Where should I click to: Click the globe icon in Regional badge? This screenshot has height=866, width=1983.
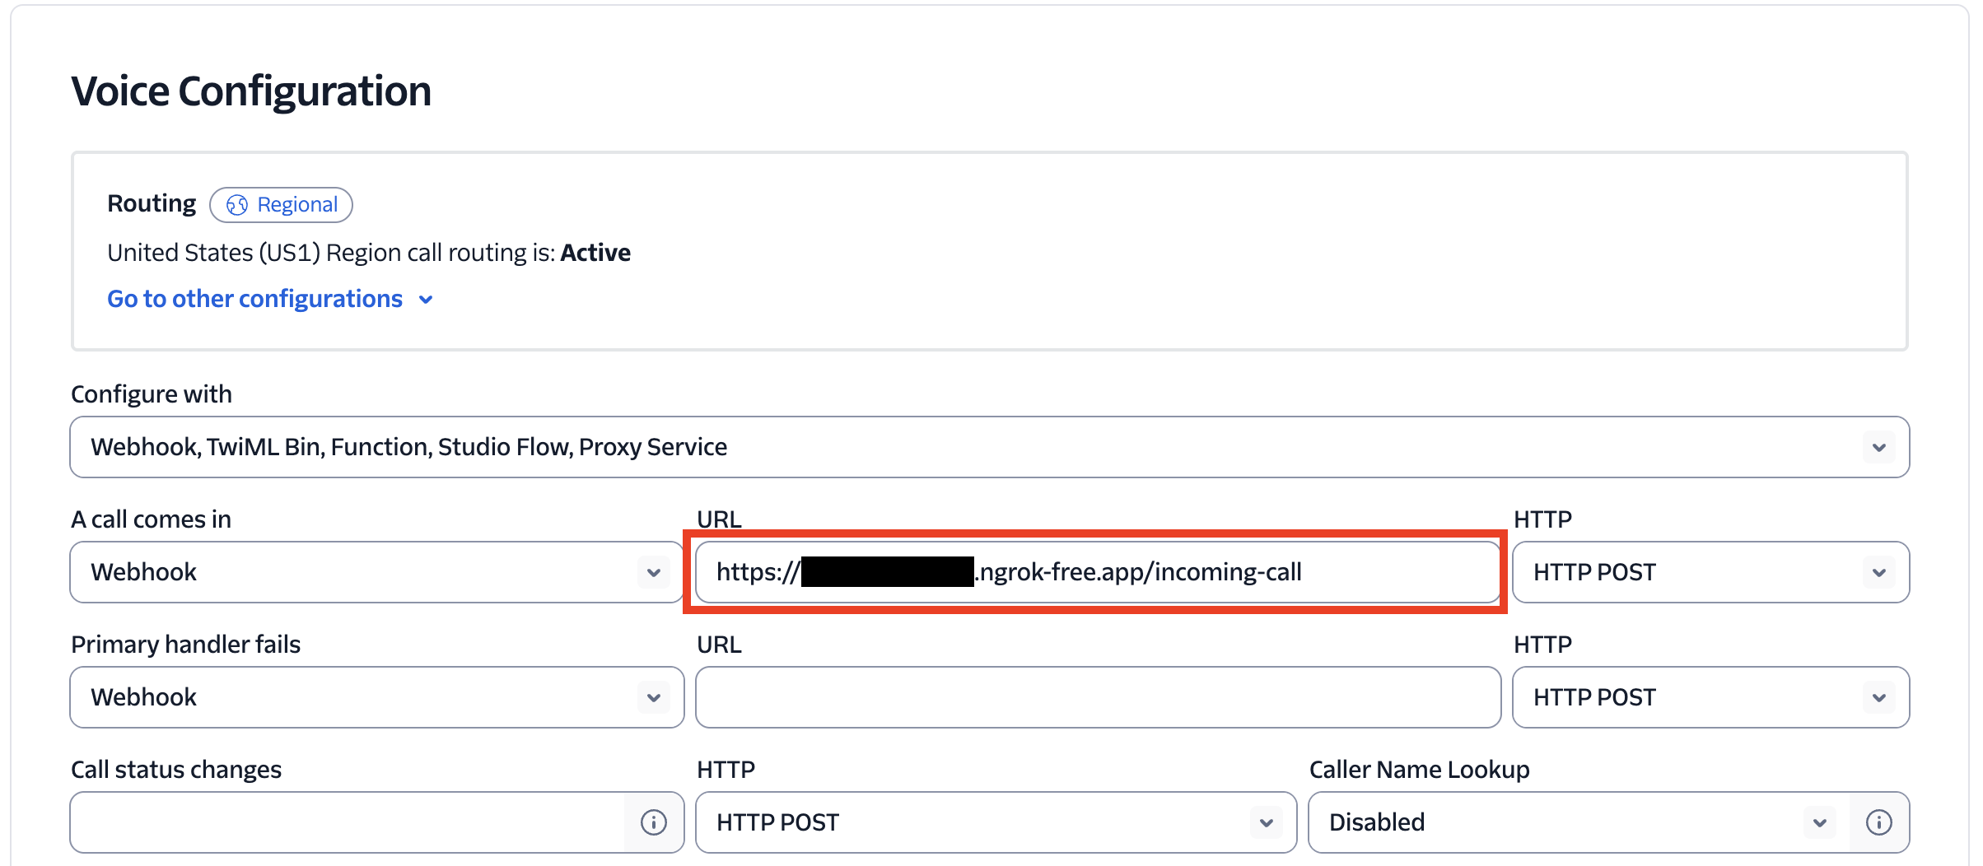[237, 205]
